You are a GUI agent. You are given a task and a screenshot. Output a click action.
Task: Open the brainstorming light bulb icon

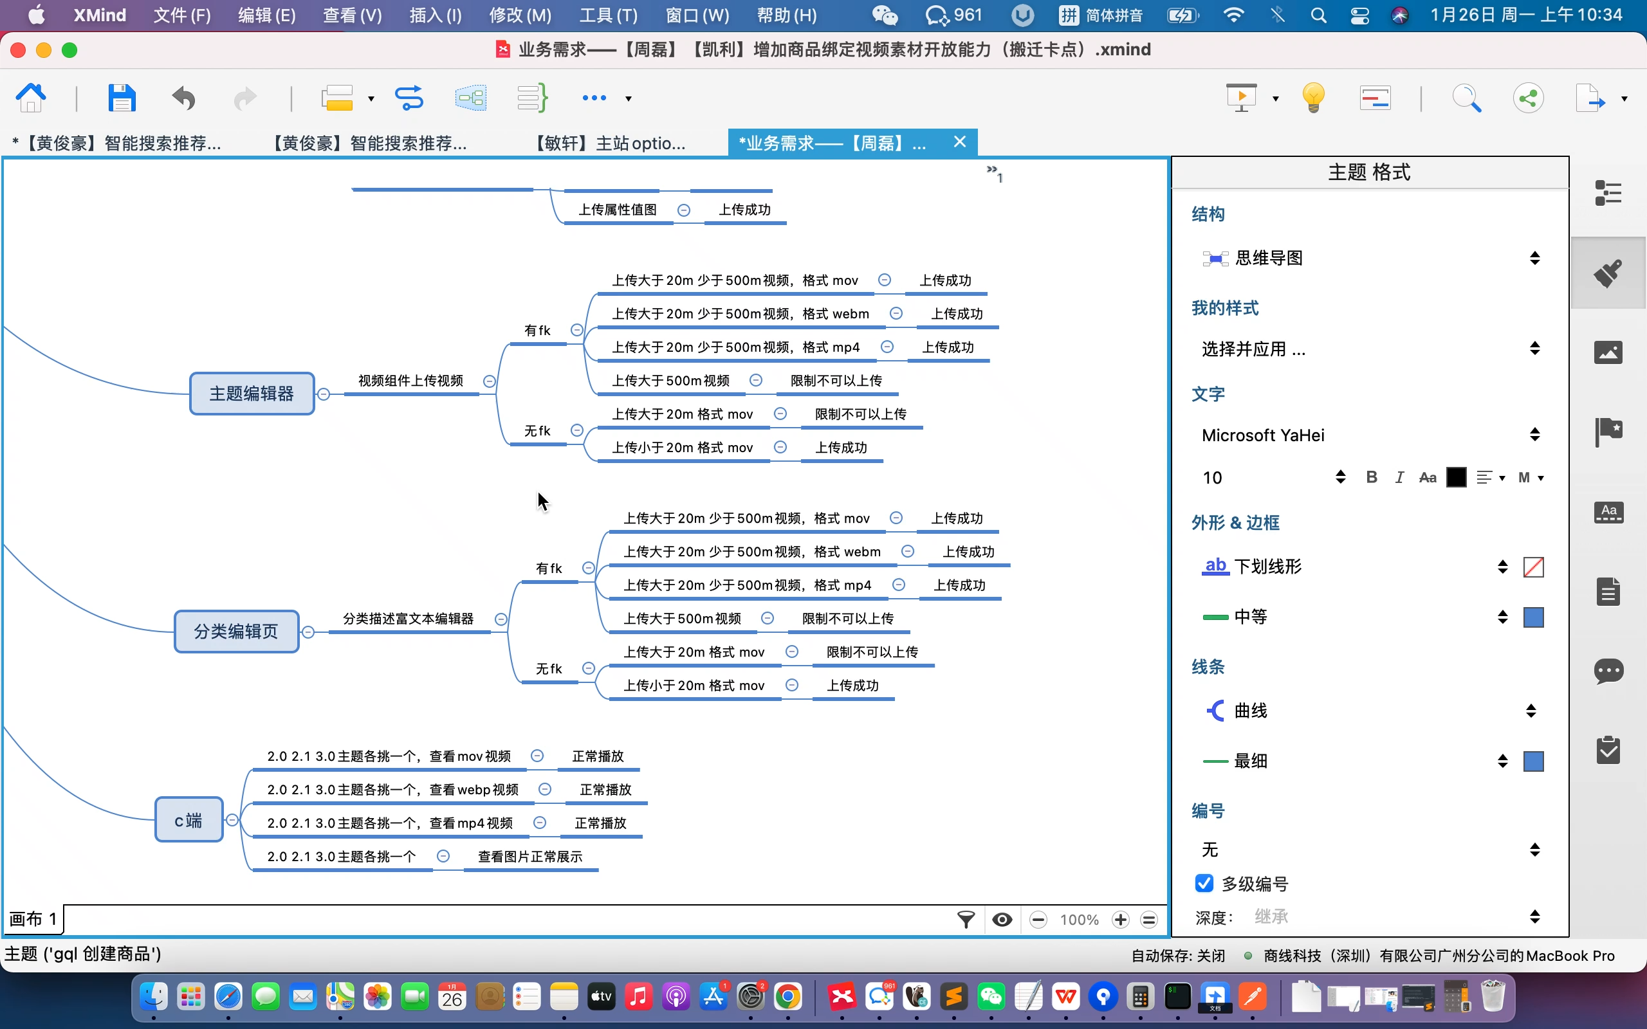1314,98
